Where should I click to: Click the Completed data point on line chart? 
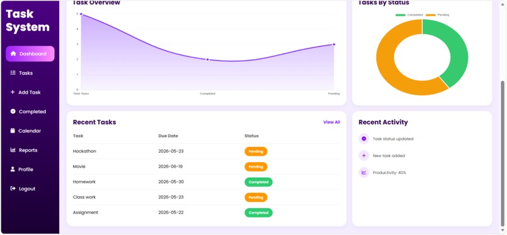tap(207, 60)
